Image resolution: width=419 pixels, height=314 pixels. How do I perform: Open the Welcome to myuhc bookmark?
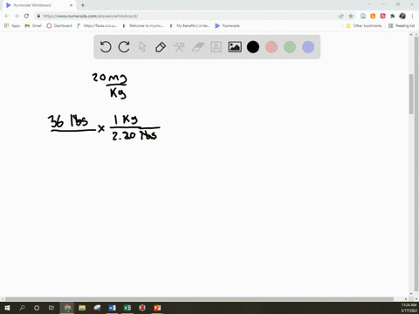click(143, 25)
